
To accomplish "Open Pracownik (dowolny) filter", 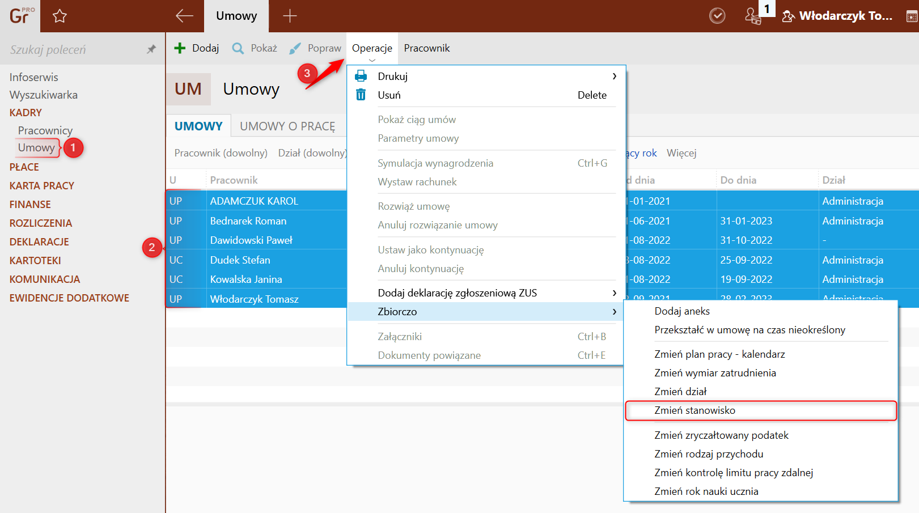I will pos(221,152).
